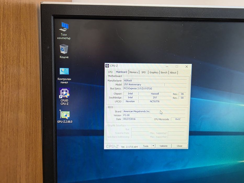Click the Ver. 2.17.0.x64 version text
The height and width of the screenshot is (183, 244).
click(129, 147)
